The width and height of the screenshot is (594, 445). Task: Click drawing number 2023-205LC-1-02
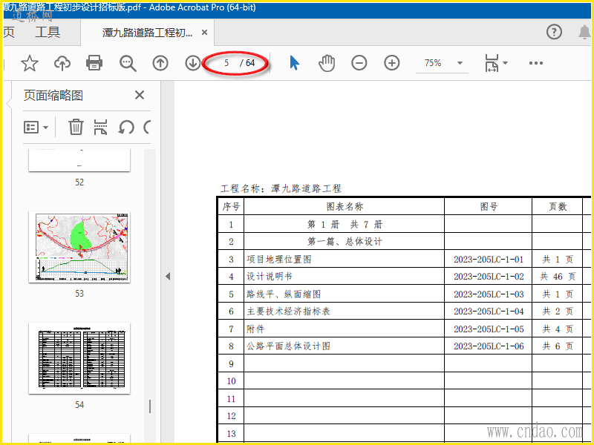tap(489, 277)
